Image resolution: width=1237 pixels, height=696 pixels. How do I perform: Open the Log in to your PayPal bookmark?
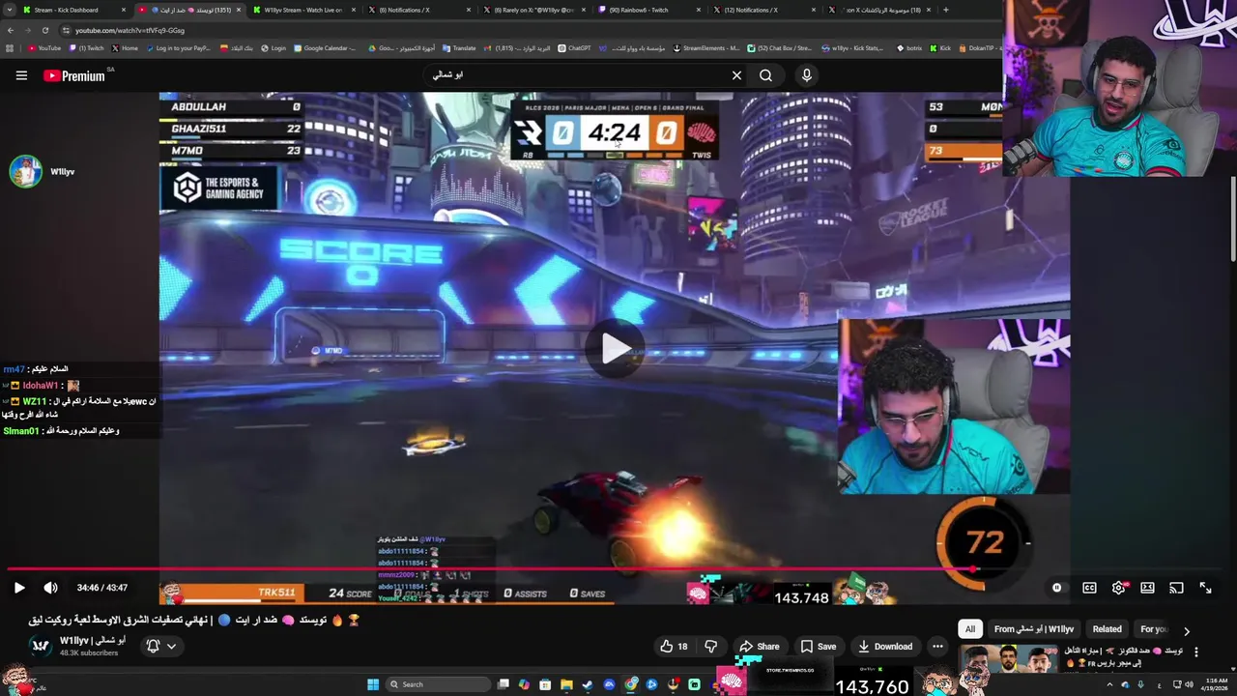[x=178, y=47]
